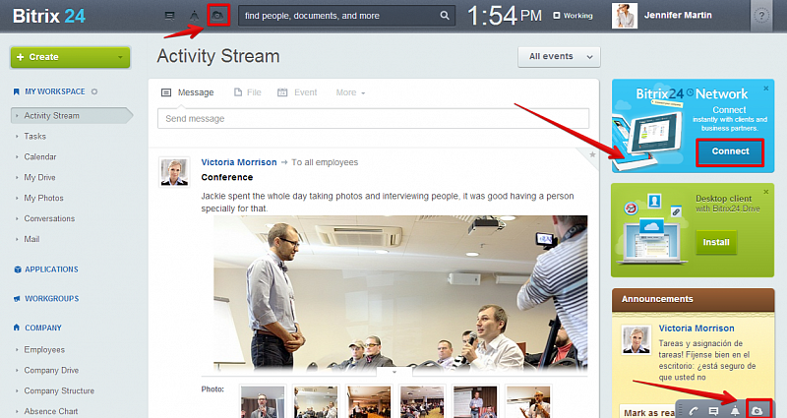Open Victoria Morrison link in Announcements
This screenshot has width=787, height=418.
pos(696,328)
